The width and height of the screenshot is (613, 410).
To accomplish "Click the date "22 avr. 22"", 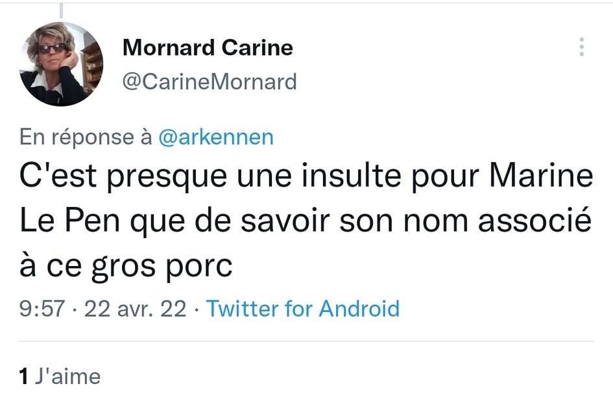I will 135,308.
